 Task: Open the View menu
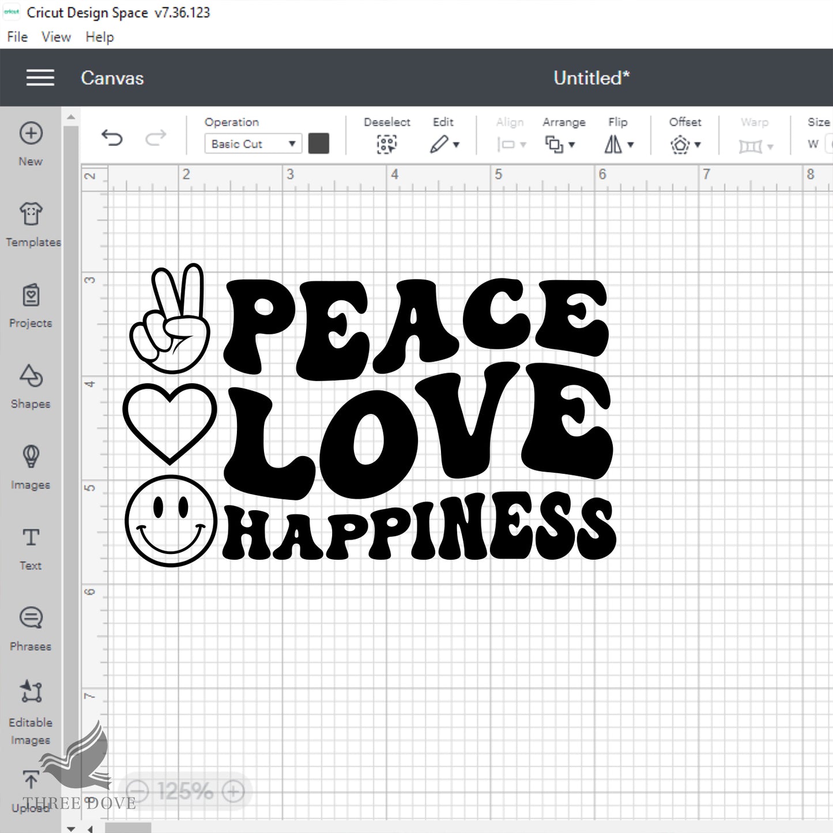click(56, 37)
